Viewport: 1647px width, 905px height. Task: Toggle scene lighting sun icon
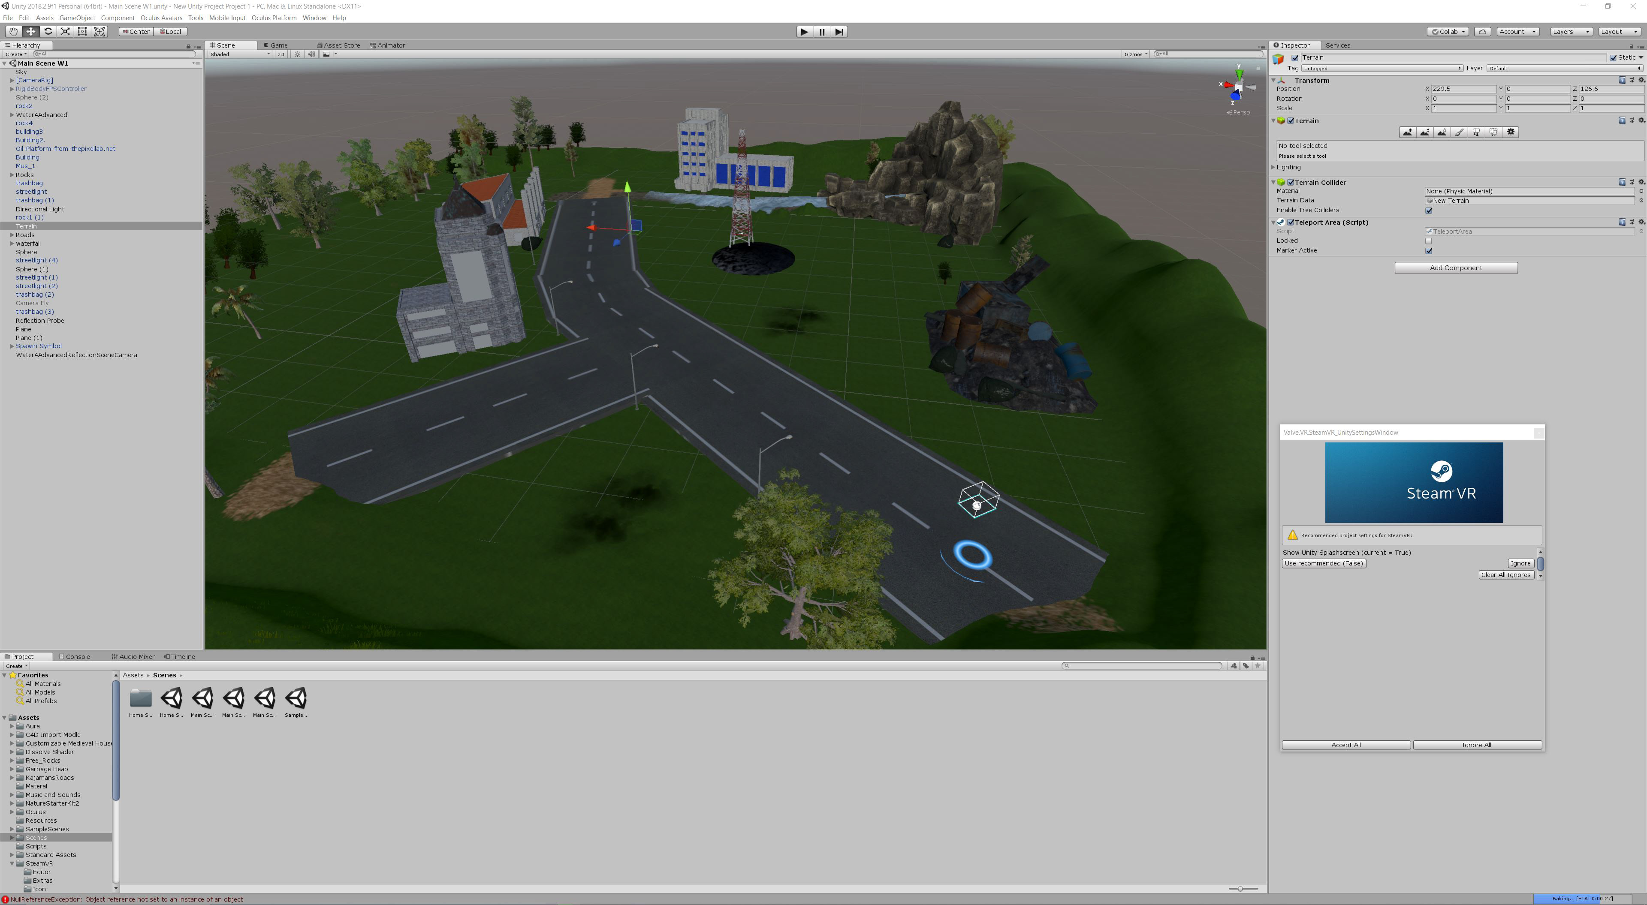[297, 54]
